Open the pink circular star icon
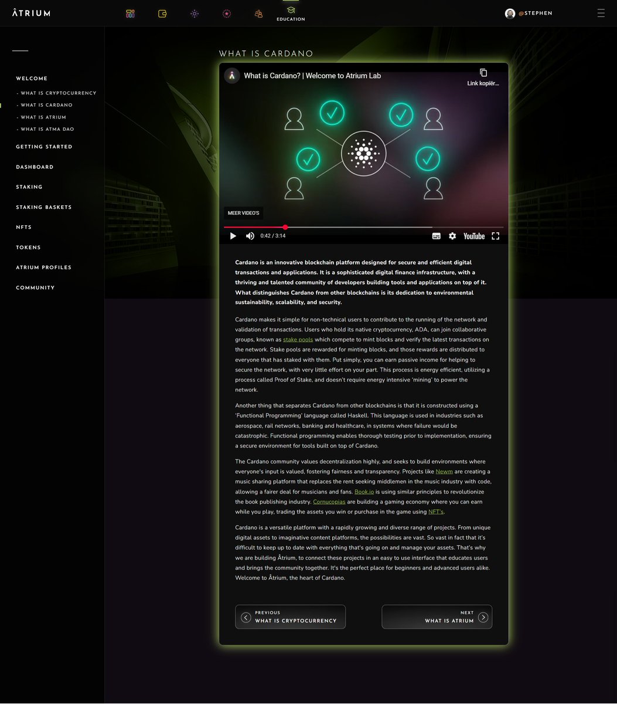The image size is (617, 704). [x=226, y=13]
